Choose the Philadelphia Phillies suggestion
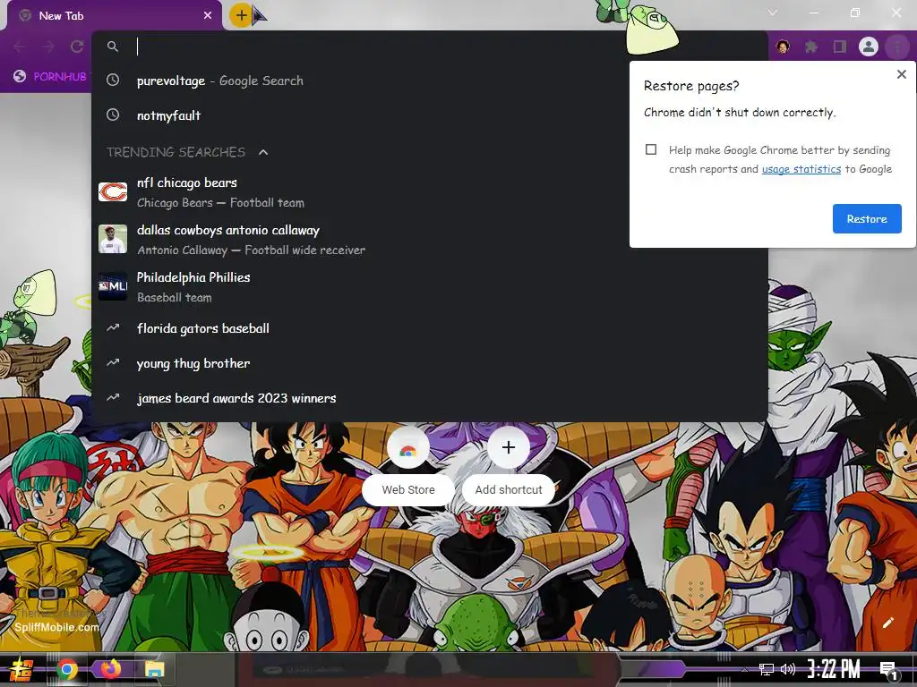Image resolution: width=917 pixels, height=687 pixels. [x=429, y=287]
